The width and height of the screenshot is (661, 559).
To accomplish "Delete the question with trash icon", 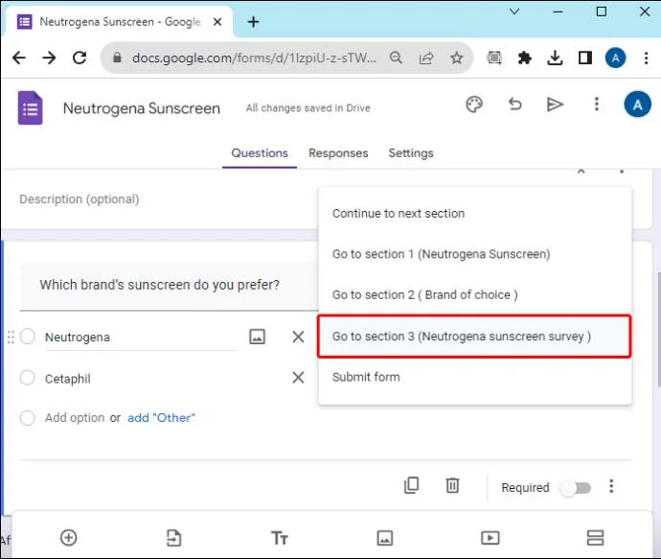I will point(452,485).
